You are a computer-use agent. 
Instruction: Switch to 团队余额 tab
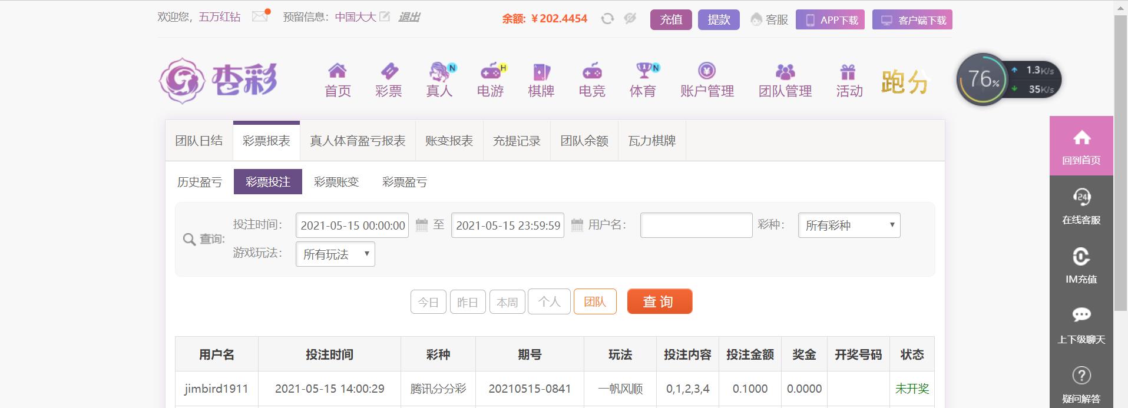[x=584, y=141]
